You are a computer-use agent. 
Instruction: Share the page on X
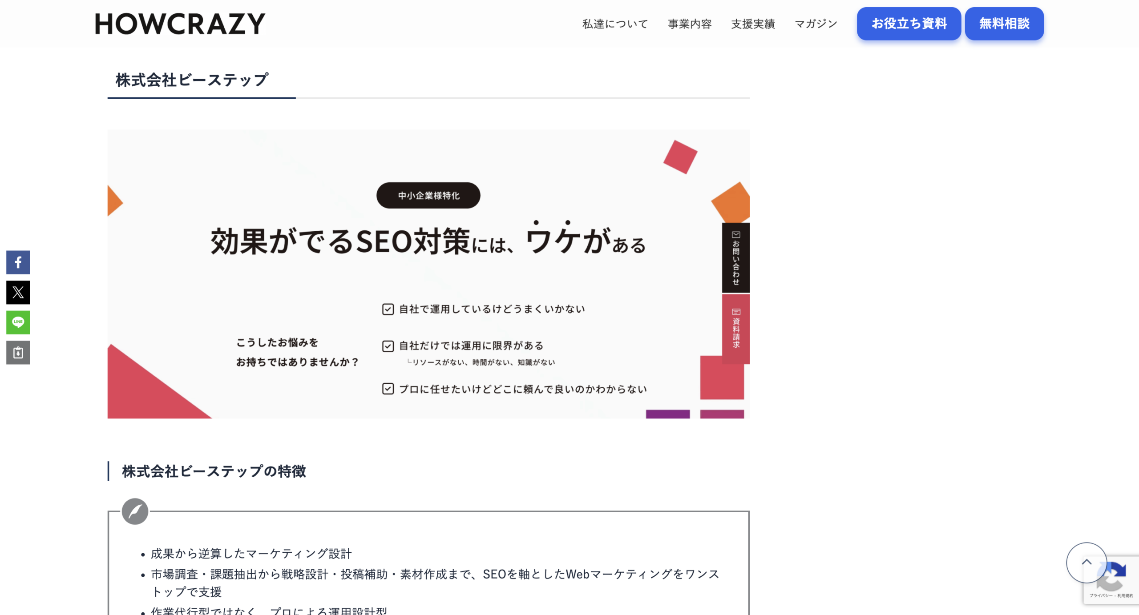[18, 292]
